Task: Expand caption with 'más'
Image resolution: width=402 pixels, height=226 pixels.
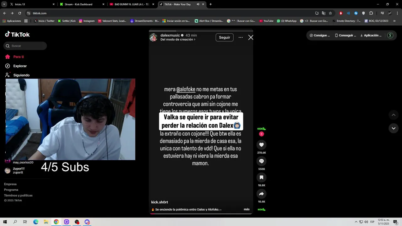Action: pyautogui.click(x=247, y=209)
